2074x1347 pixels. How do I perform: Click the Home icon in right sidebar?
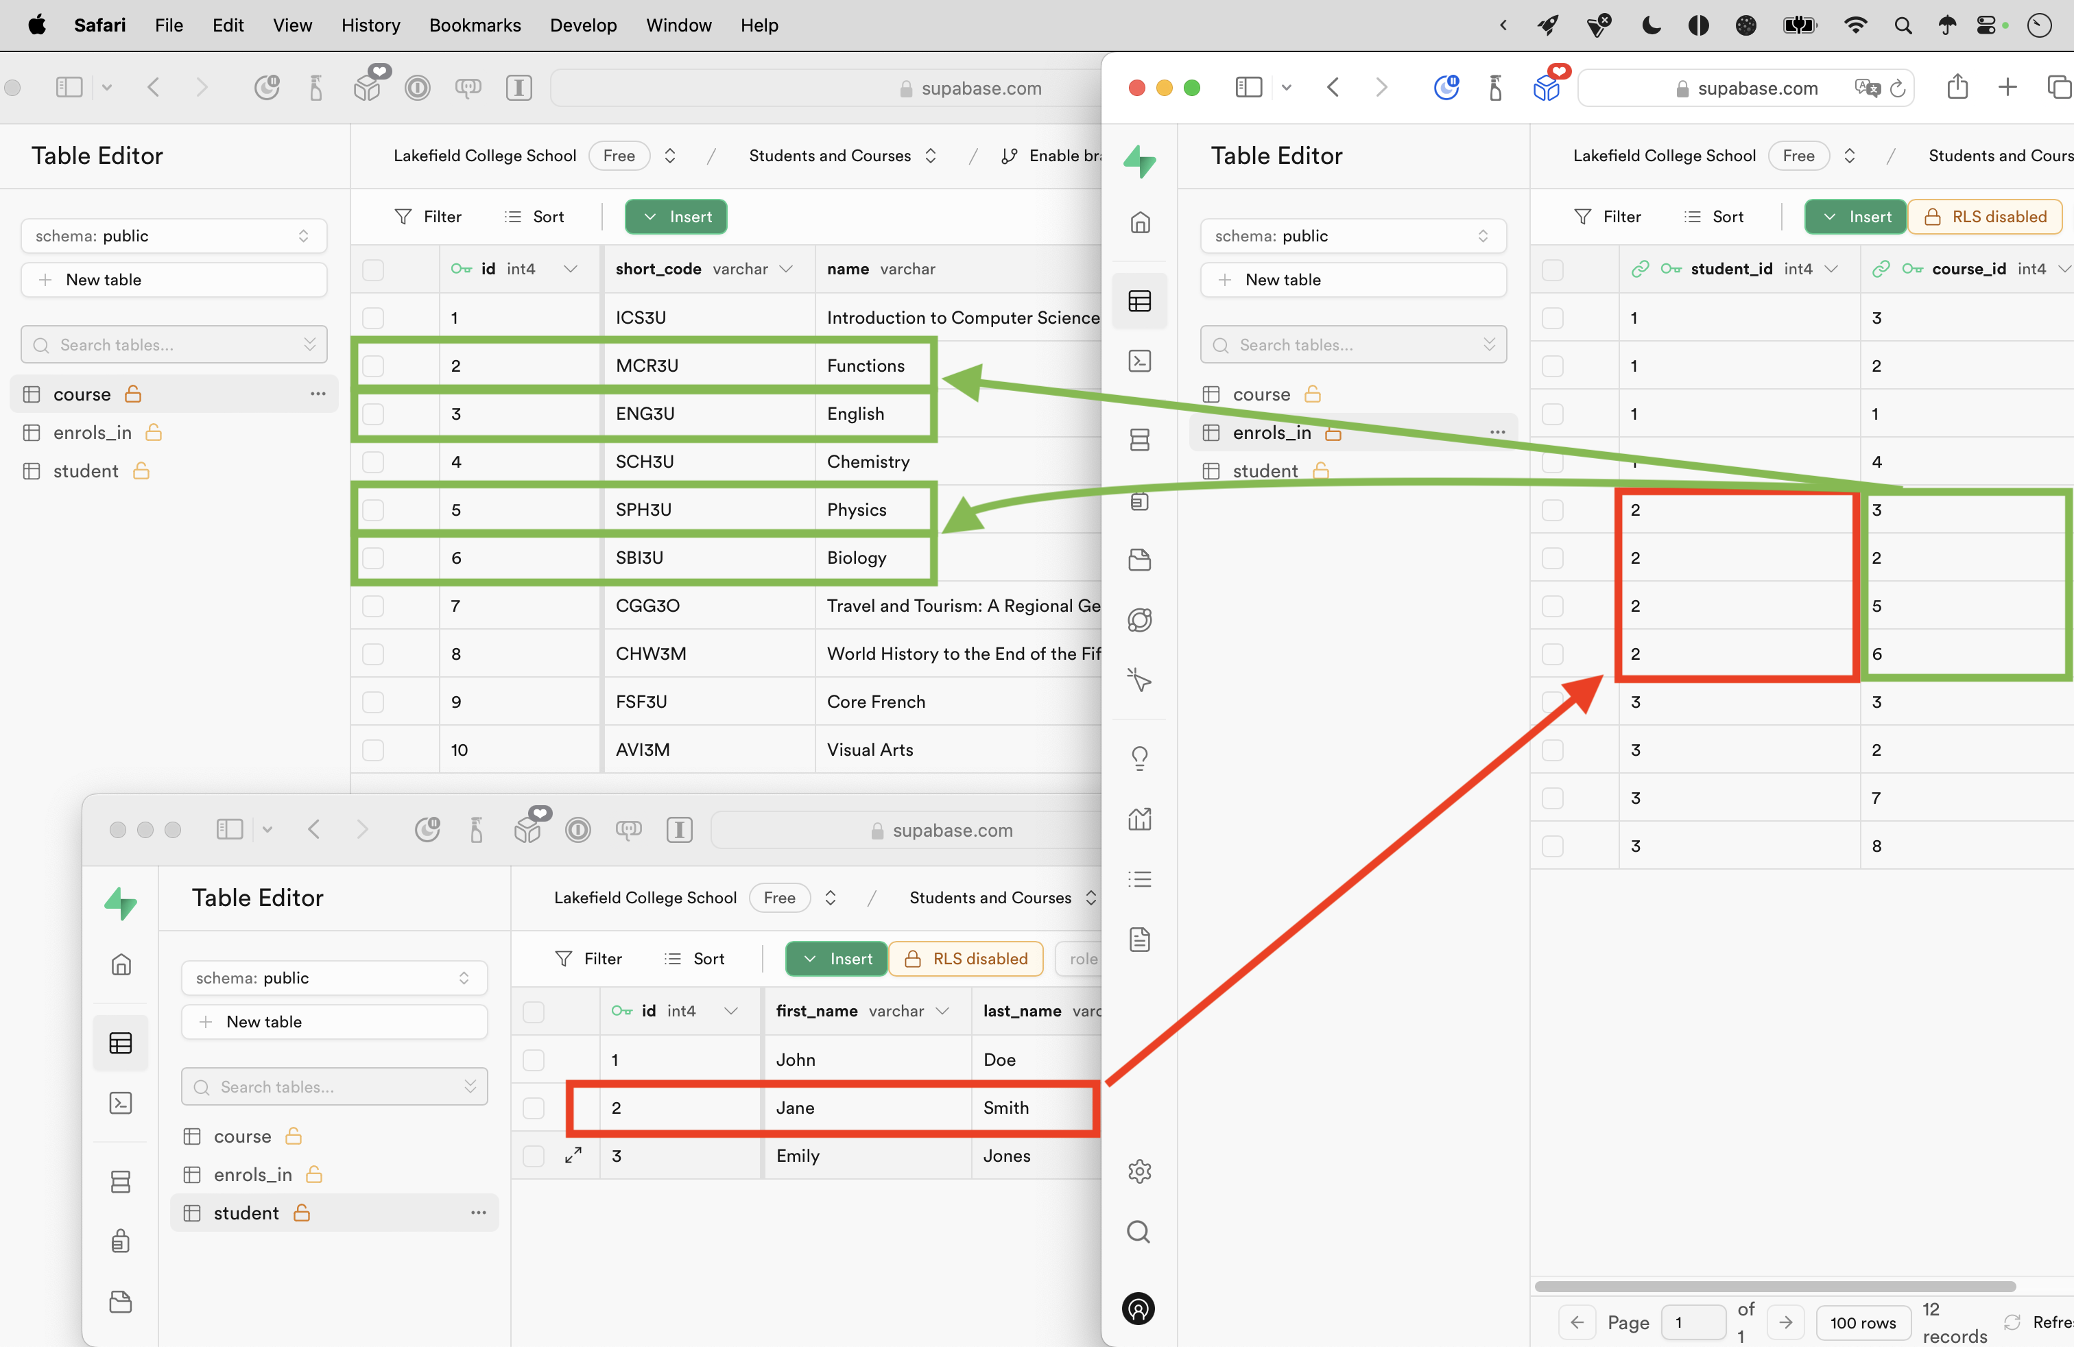(x=1140, y=222)
